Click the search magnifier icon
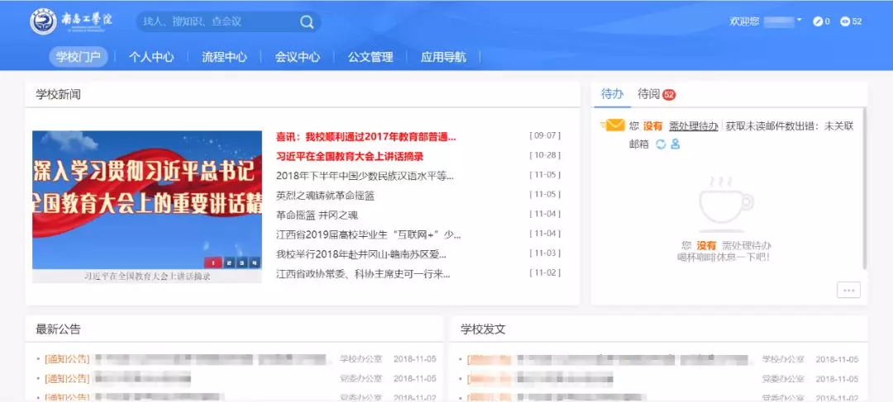The width and height of the screenshot is (893, 402). [x=307, y=21]
